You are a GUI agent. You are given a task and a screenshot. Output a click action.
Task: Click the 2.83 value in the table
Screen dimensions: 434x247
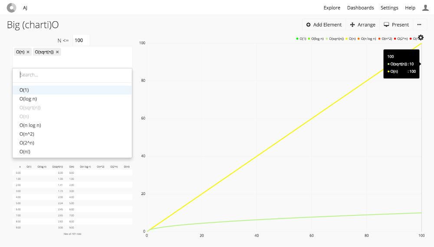(60, 221)
